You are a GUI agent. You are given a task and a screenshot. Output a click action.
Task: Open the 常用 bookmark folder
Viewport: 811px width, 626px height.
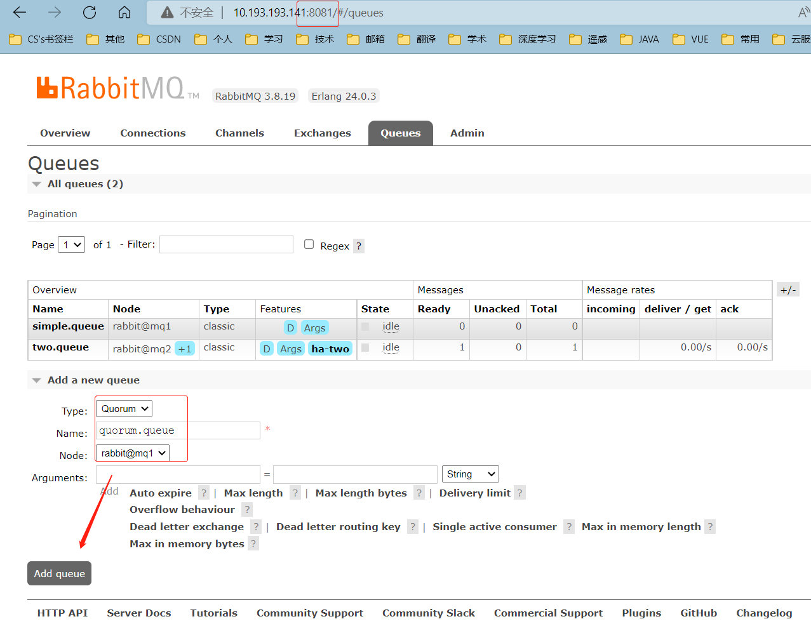tap(741, 39)
